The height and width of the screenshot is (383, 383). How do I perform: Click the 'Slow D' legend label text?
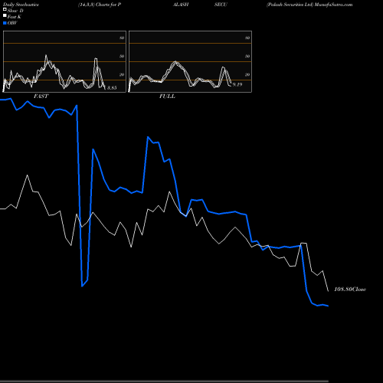15,11
